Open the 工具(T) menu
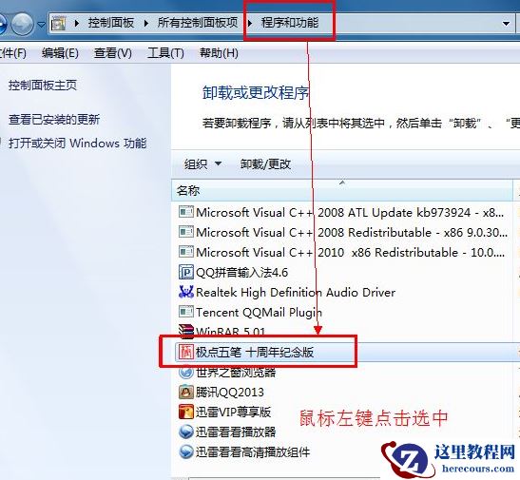The width and height of the screenshot is (520, 480). [x=165, y=53]
